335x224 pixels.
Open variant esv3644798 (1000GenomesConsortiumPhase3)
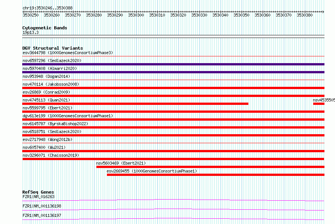tap(68, 53)
